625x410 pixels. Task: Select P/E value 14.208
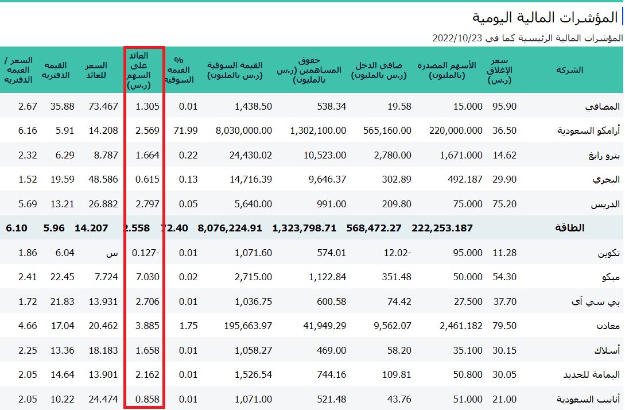tap(103, 131)
